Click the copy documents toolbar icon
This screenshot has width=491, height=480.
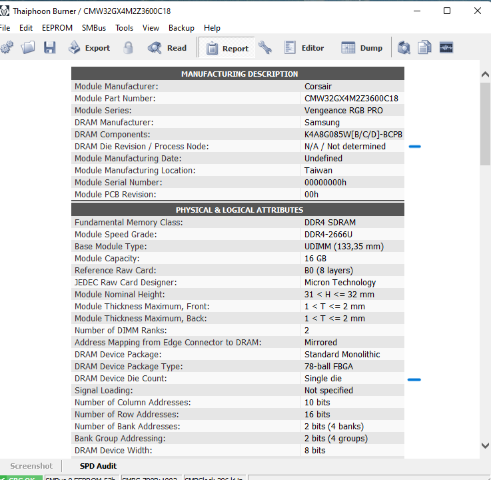point(424,48)
